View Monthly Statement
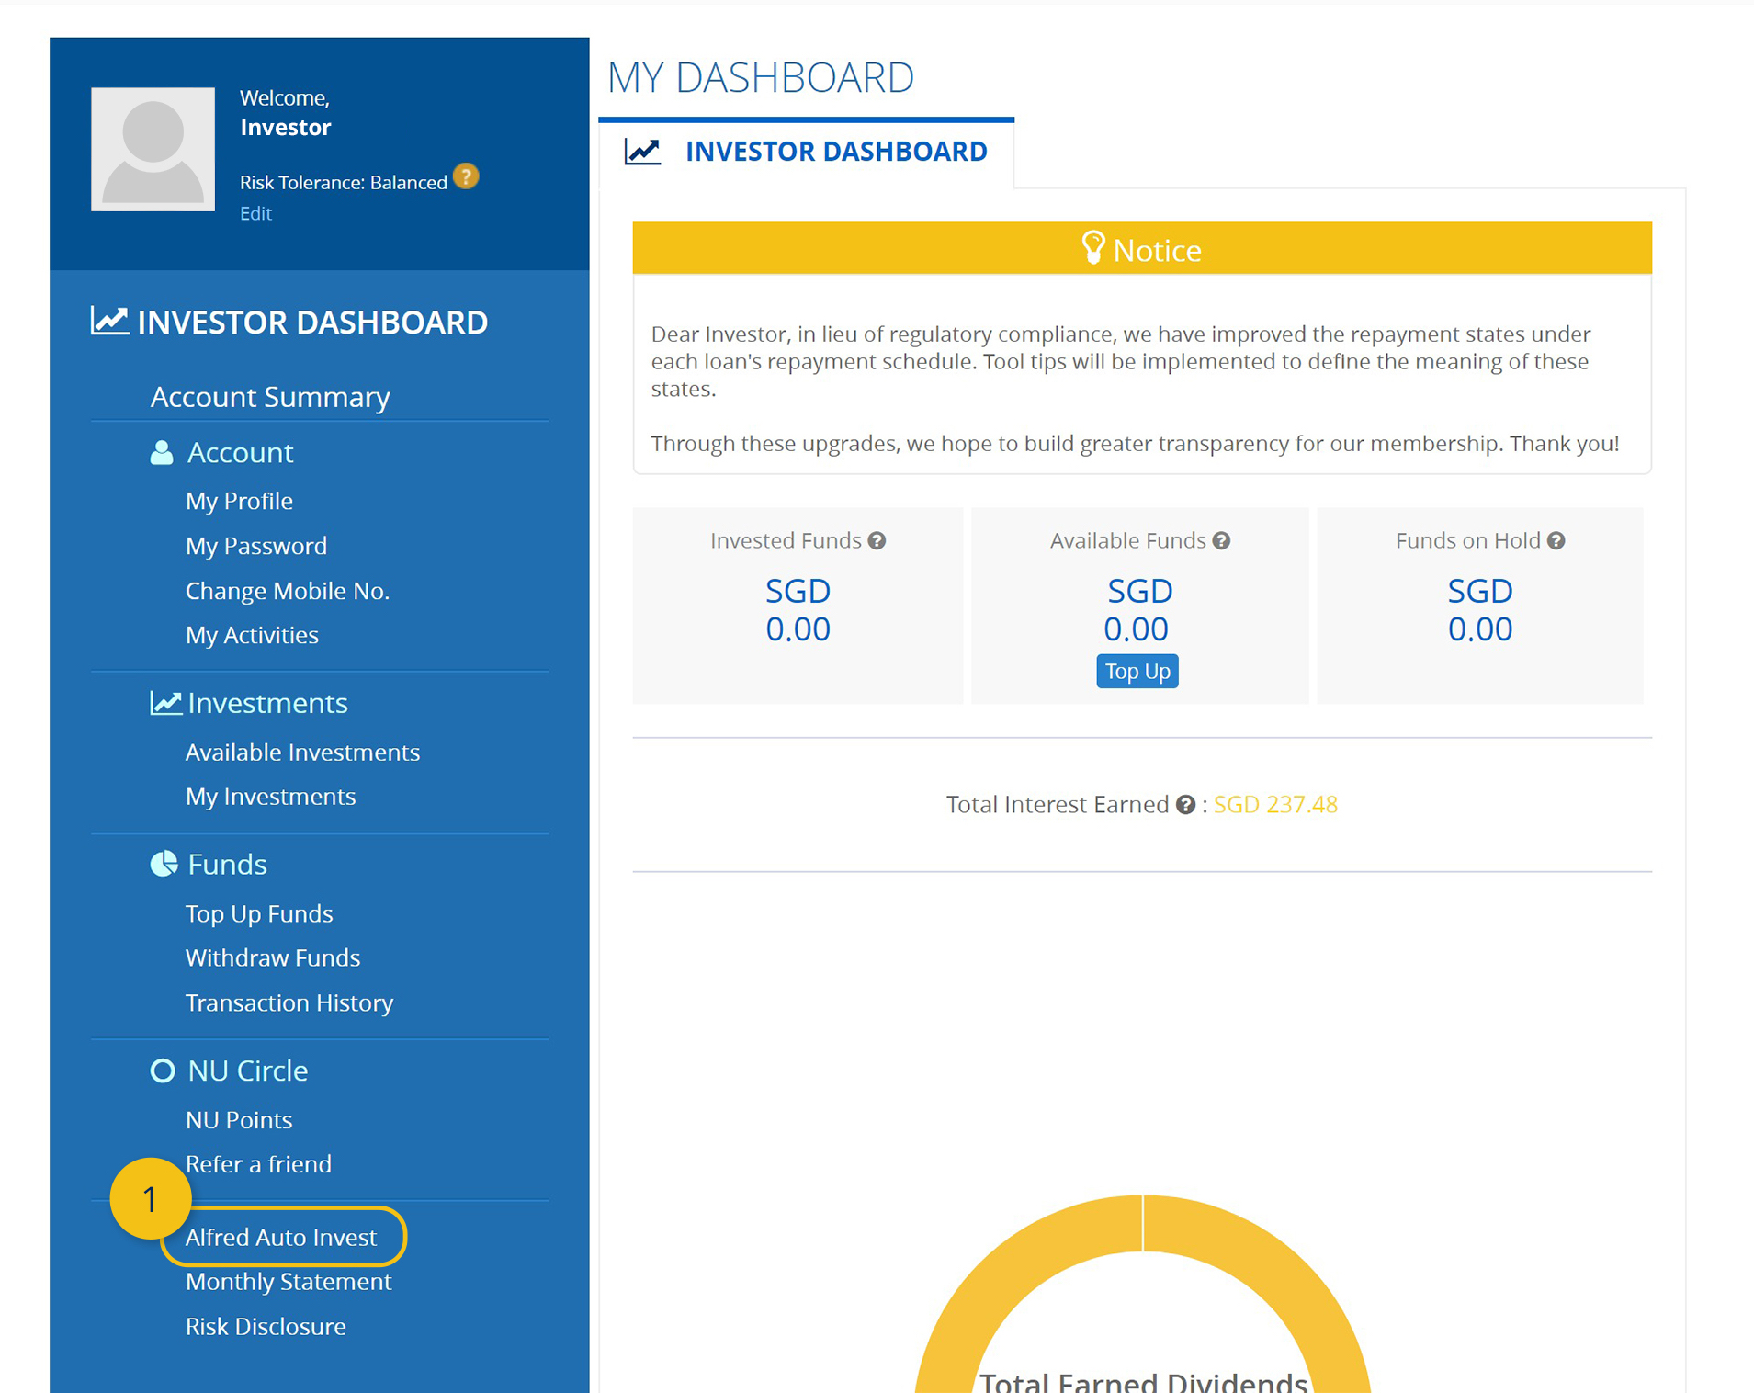1754x1393 pixels. (x=289, y=1282)
